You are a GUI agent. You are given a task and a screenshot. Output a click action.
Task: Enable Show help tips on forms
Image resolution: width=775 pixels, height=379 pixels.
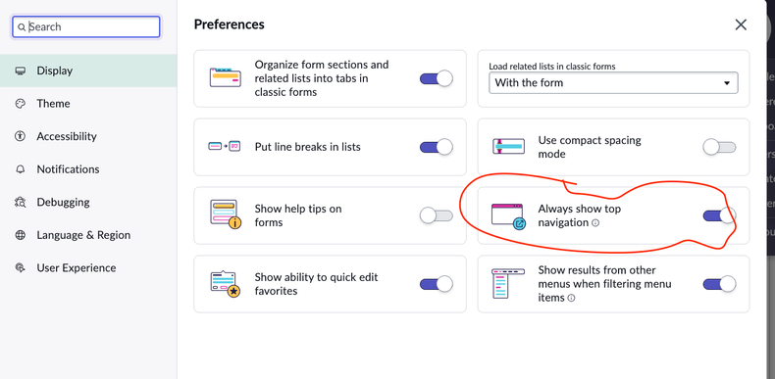[437, 215]
